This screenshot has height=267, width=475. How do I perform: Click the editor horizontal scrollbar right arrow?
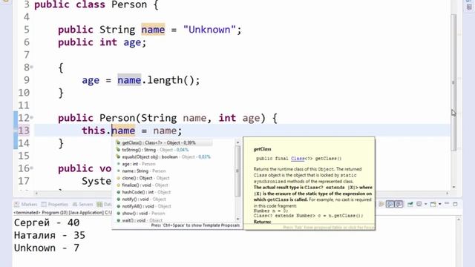[x=448, y=193]
